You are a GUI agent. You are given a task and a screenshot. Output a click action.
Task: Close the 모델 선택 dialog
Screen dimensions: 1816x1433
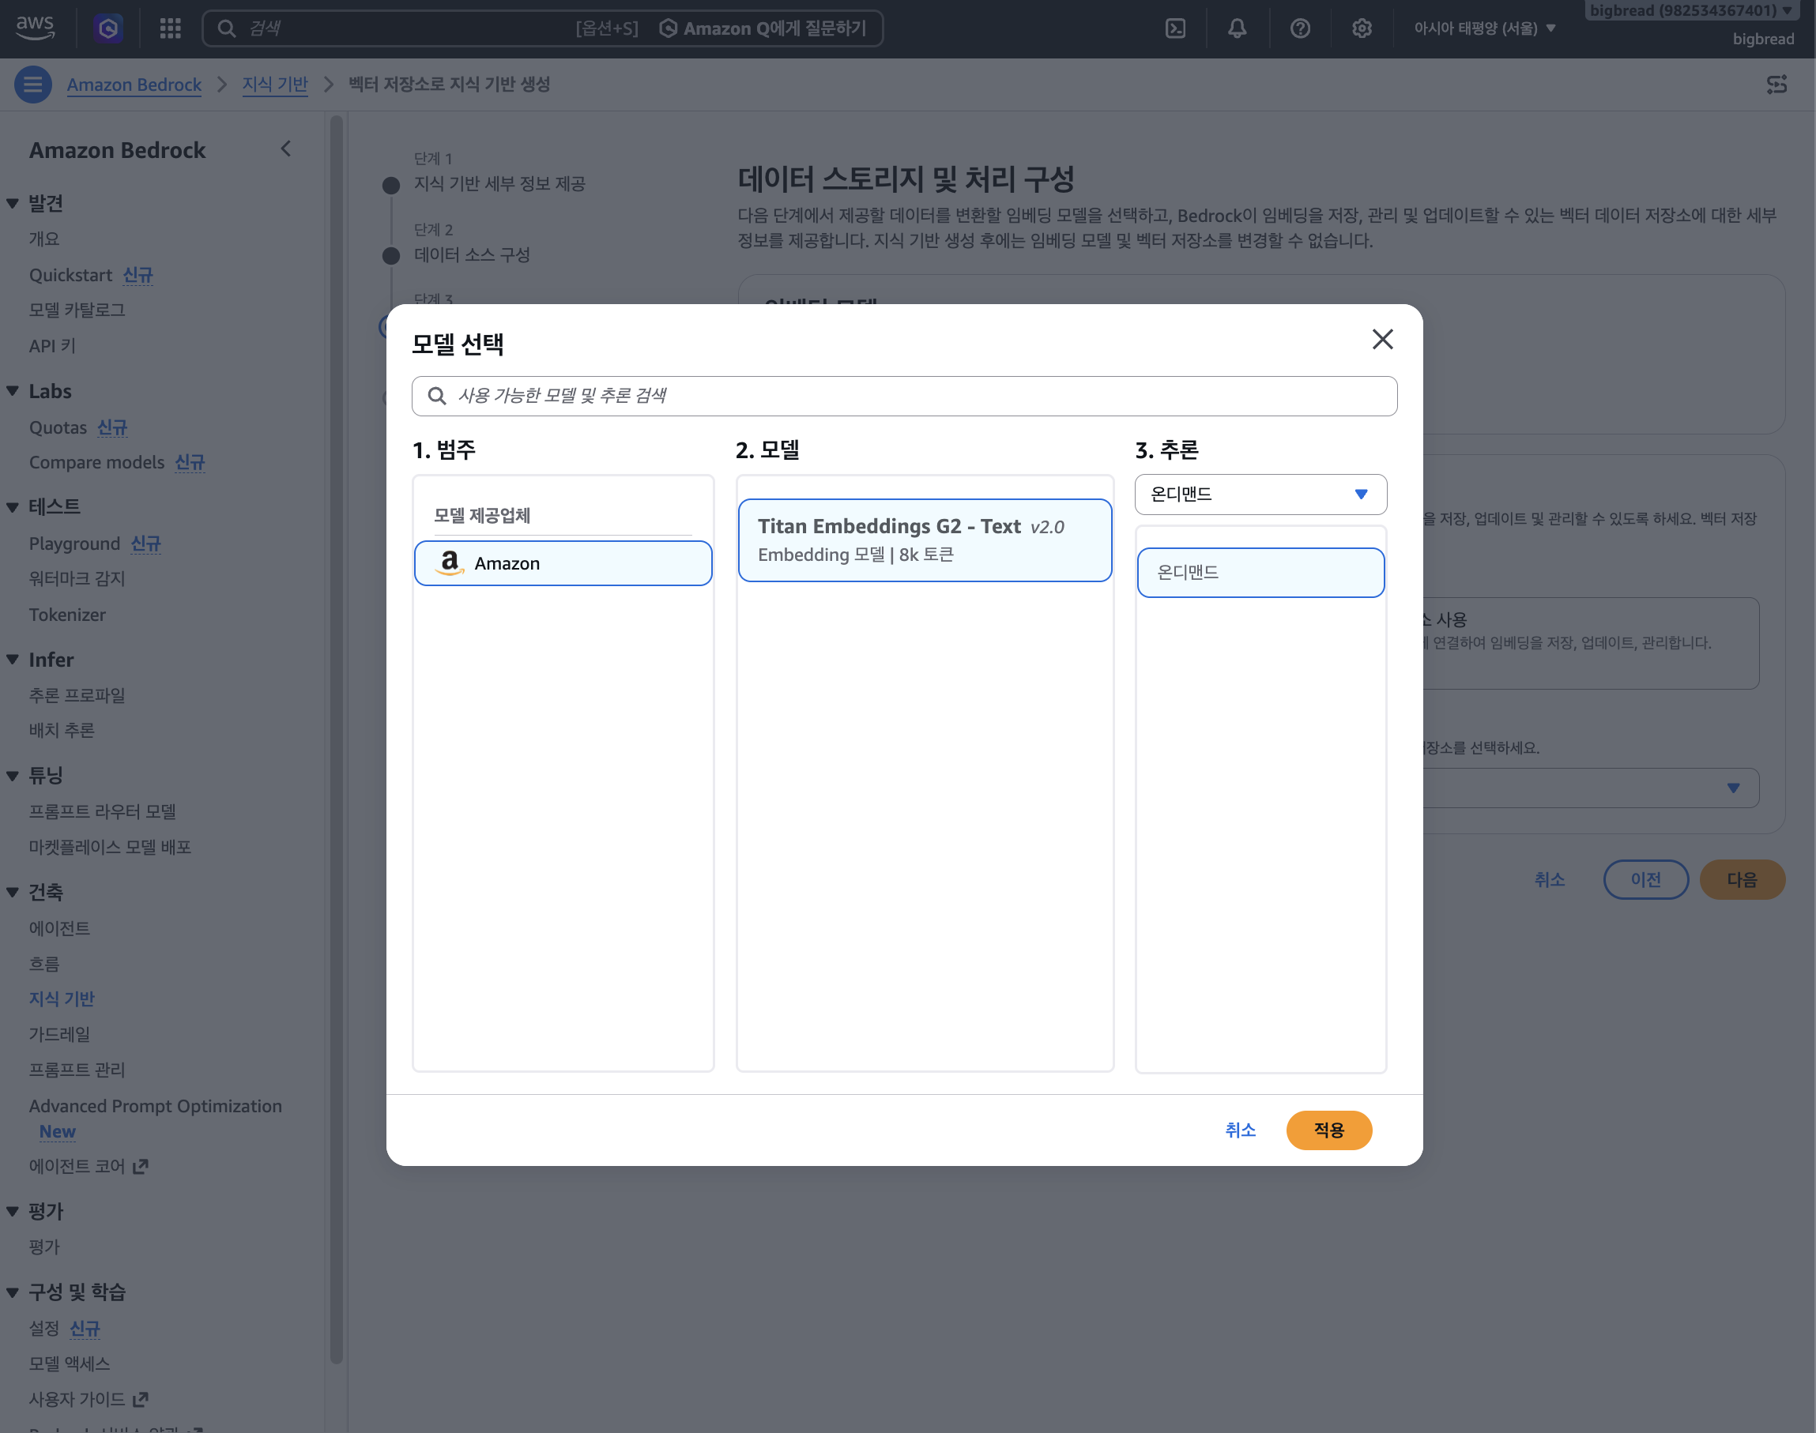[1382, 339]
